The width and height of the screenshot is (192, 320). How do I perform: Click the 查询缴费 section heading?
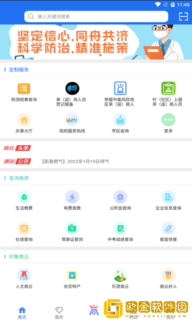pyautogui.click(x=19, y=178)
